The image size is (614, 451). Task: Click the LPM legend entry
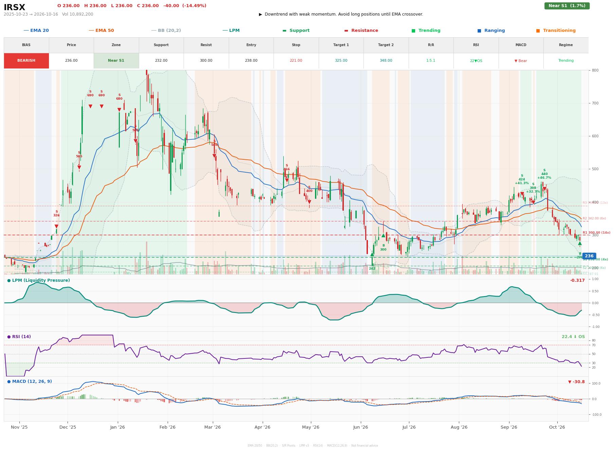(x=231, y=31)
